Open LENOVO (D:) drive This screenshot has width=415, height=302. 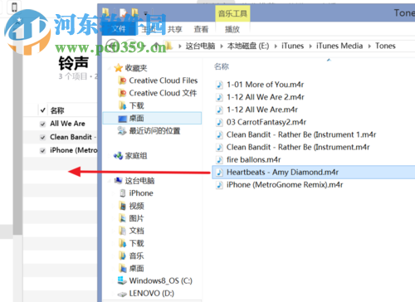(x=152, y=294)
